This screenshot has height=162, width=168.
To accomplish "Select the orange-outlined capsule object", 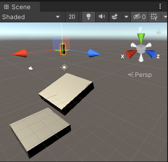I will (63, 49).
